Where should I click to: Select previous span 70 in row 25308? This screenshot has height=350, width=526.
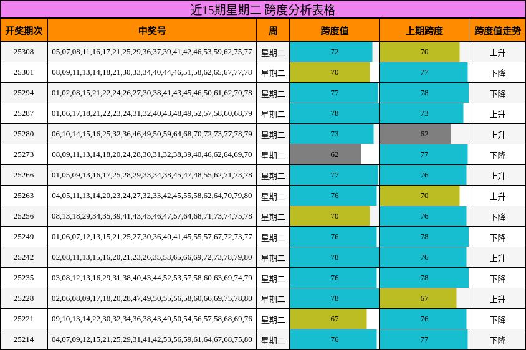pos(419,52)
